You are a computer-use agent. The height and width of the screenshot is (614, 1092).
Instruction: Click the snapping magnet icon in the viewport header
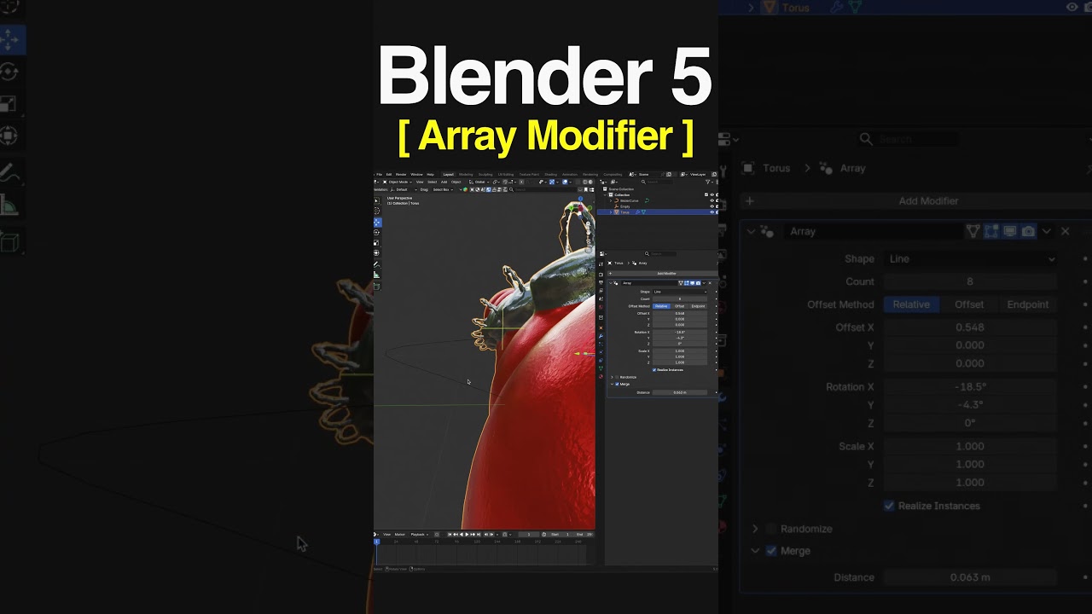click(x=505, y=182)
